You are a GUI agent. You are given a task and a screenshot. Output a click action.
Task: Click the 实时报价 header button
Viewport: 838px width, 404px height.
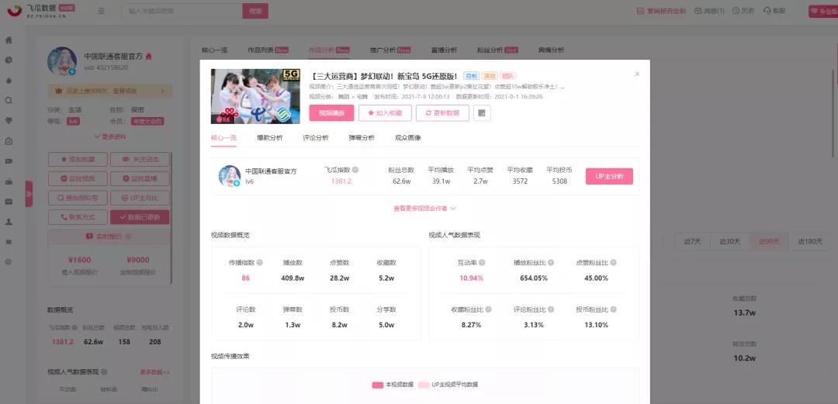click(109, 237)
